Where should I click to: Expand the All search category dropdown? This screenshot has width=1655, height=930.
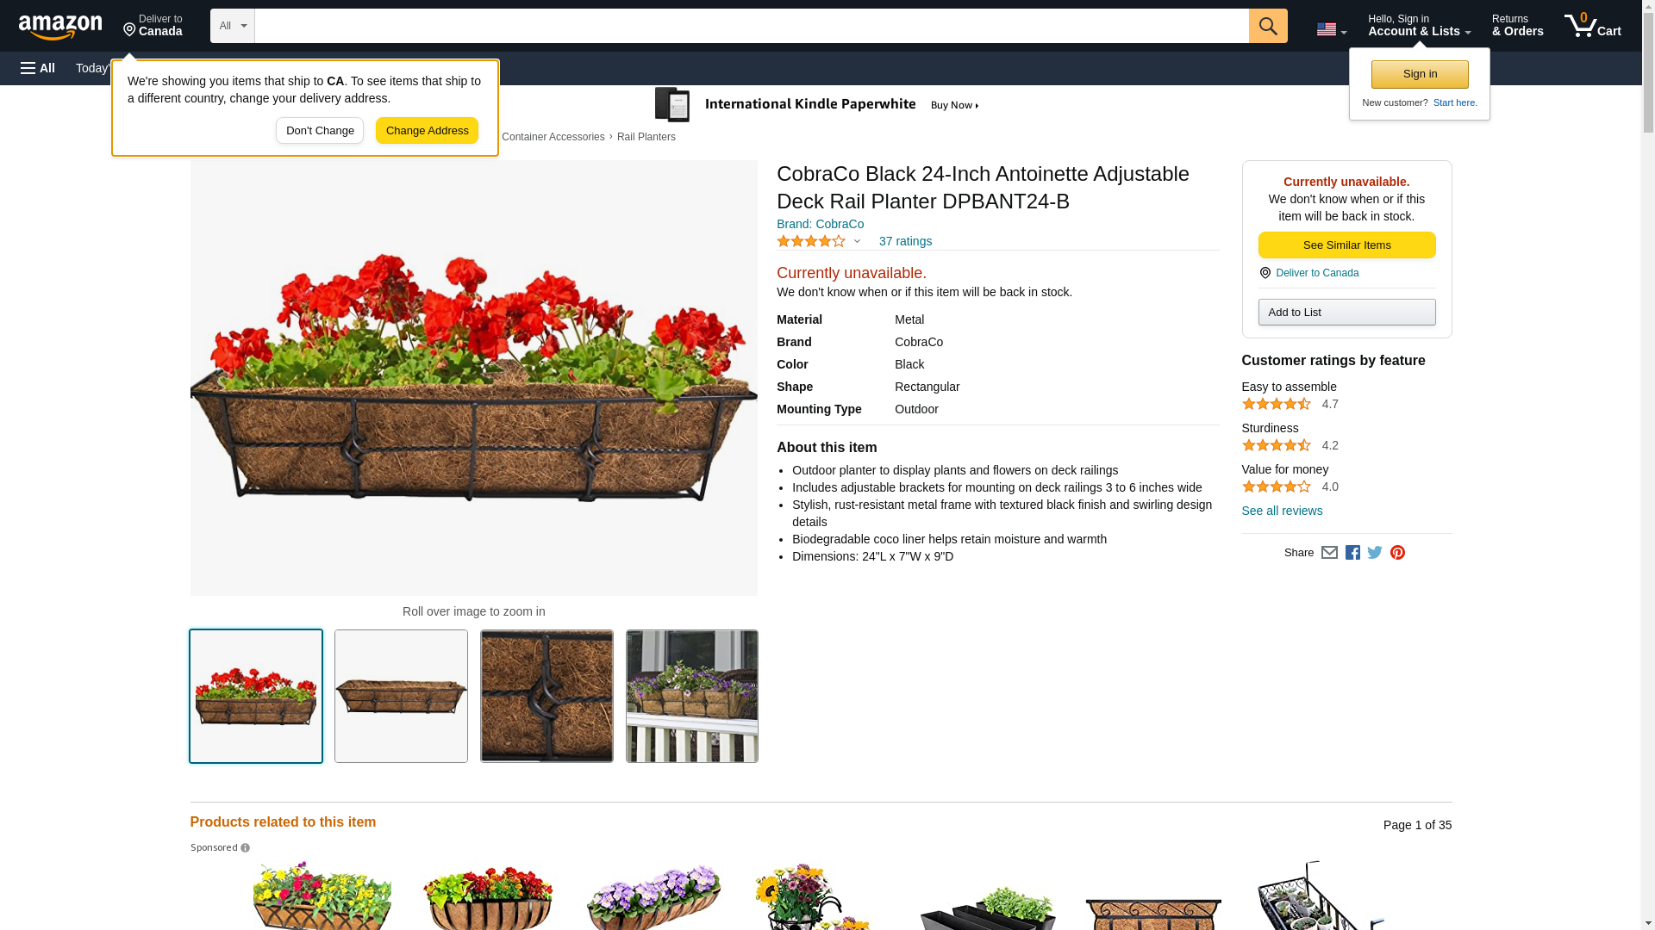pyautogui.click(x=233, y=26)
